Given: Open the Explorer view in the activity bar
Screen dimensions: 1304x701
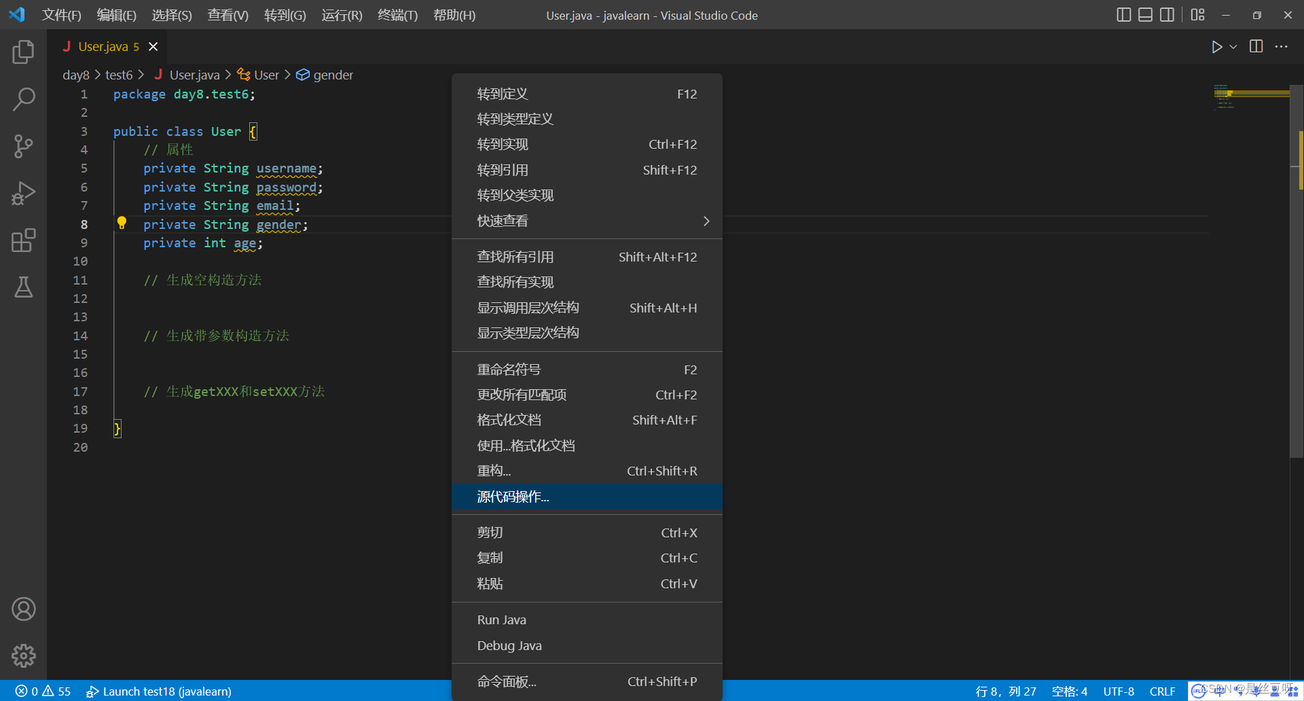Looking at the screenshot, I should click(24, 52).
